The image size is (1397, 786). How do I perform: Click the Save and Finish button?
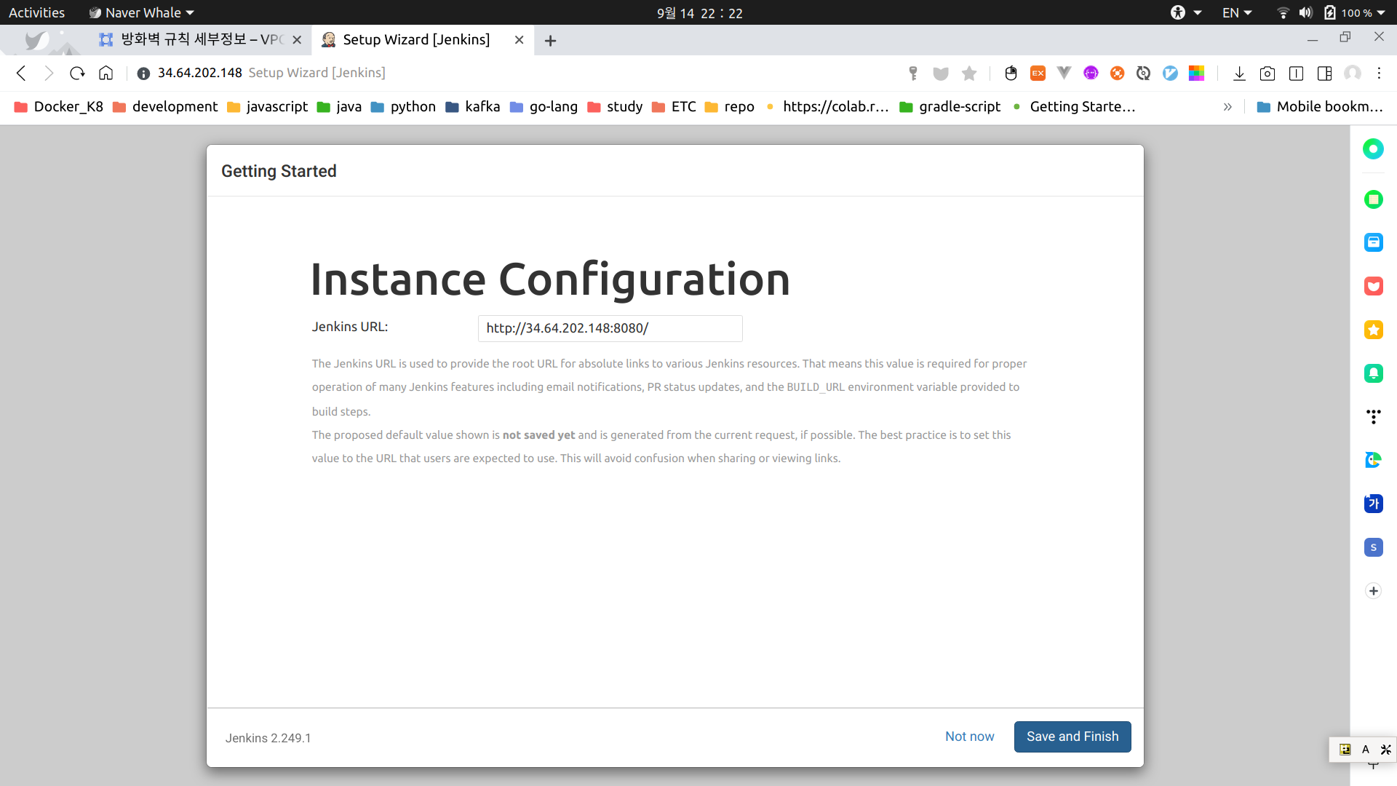1072,737
